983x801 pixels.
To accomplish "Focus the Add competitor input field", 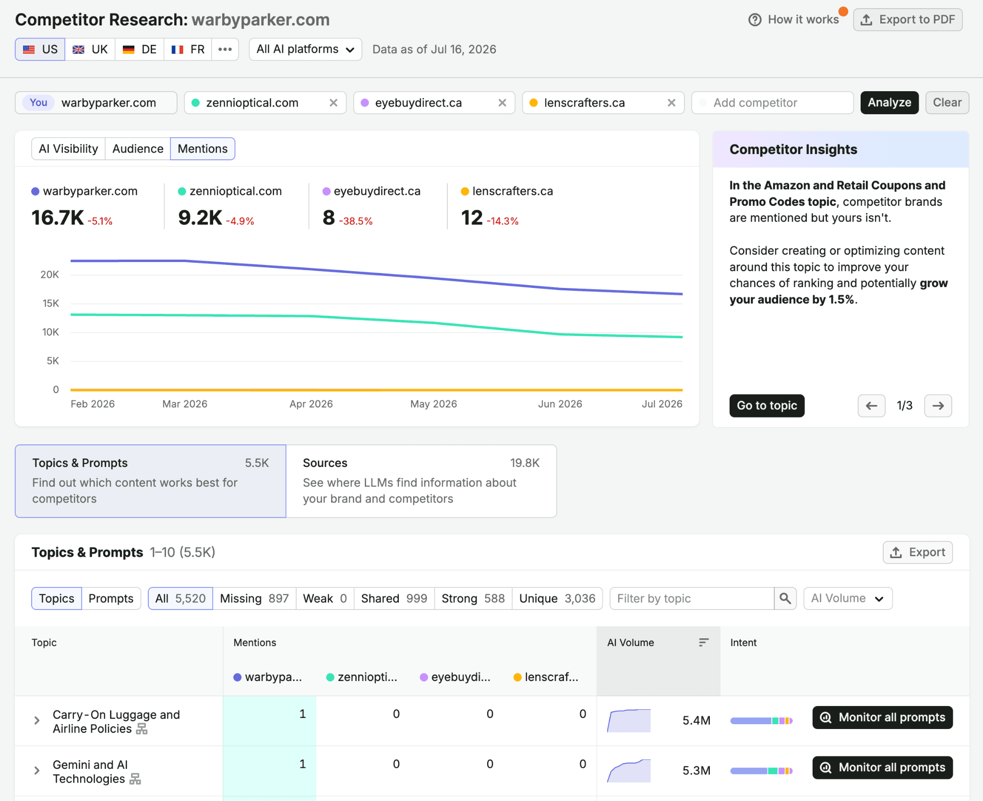I will [x=772, y=103].
